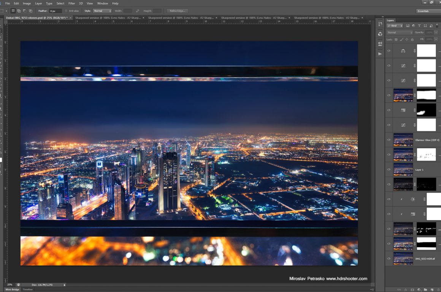
Task: Click the Actions play panel icon
Action: pos(380,54)
